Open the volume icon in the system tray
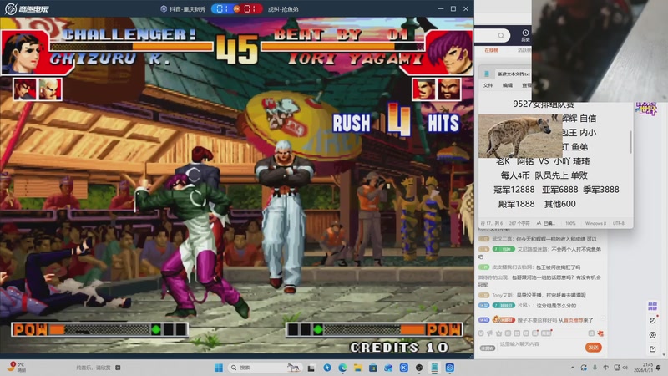Screen dimensions: 668x376 625,368
